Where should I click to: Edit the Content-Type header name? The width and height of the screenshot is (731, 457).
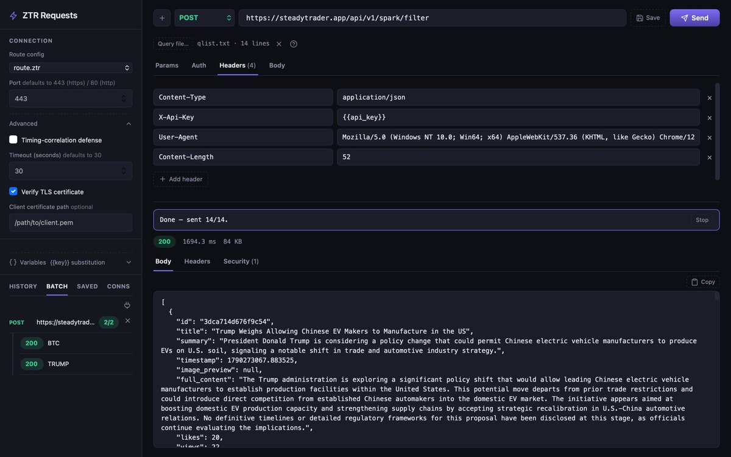[243, 97]
